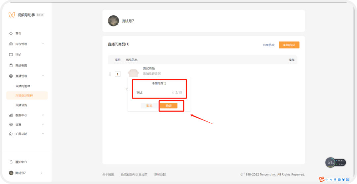The height and width of the screenshot is (184, 357).
Task: Expand the 扩展功能 menu chevron
Action: [43, 134]
